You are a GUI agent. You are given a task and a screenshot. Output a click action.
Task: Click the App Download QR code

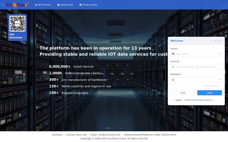point(17,24)
